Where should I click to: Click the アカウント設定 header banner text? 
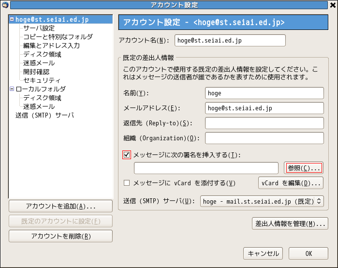[204, 22]
